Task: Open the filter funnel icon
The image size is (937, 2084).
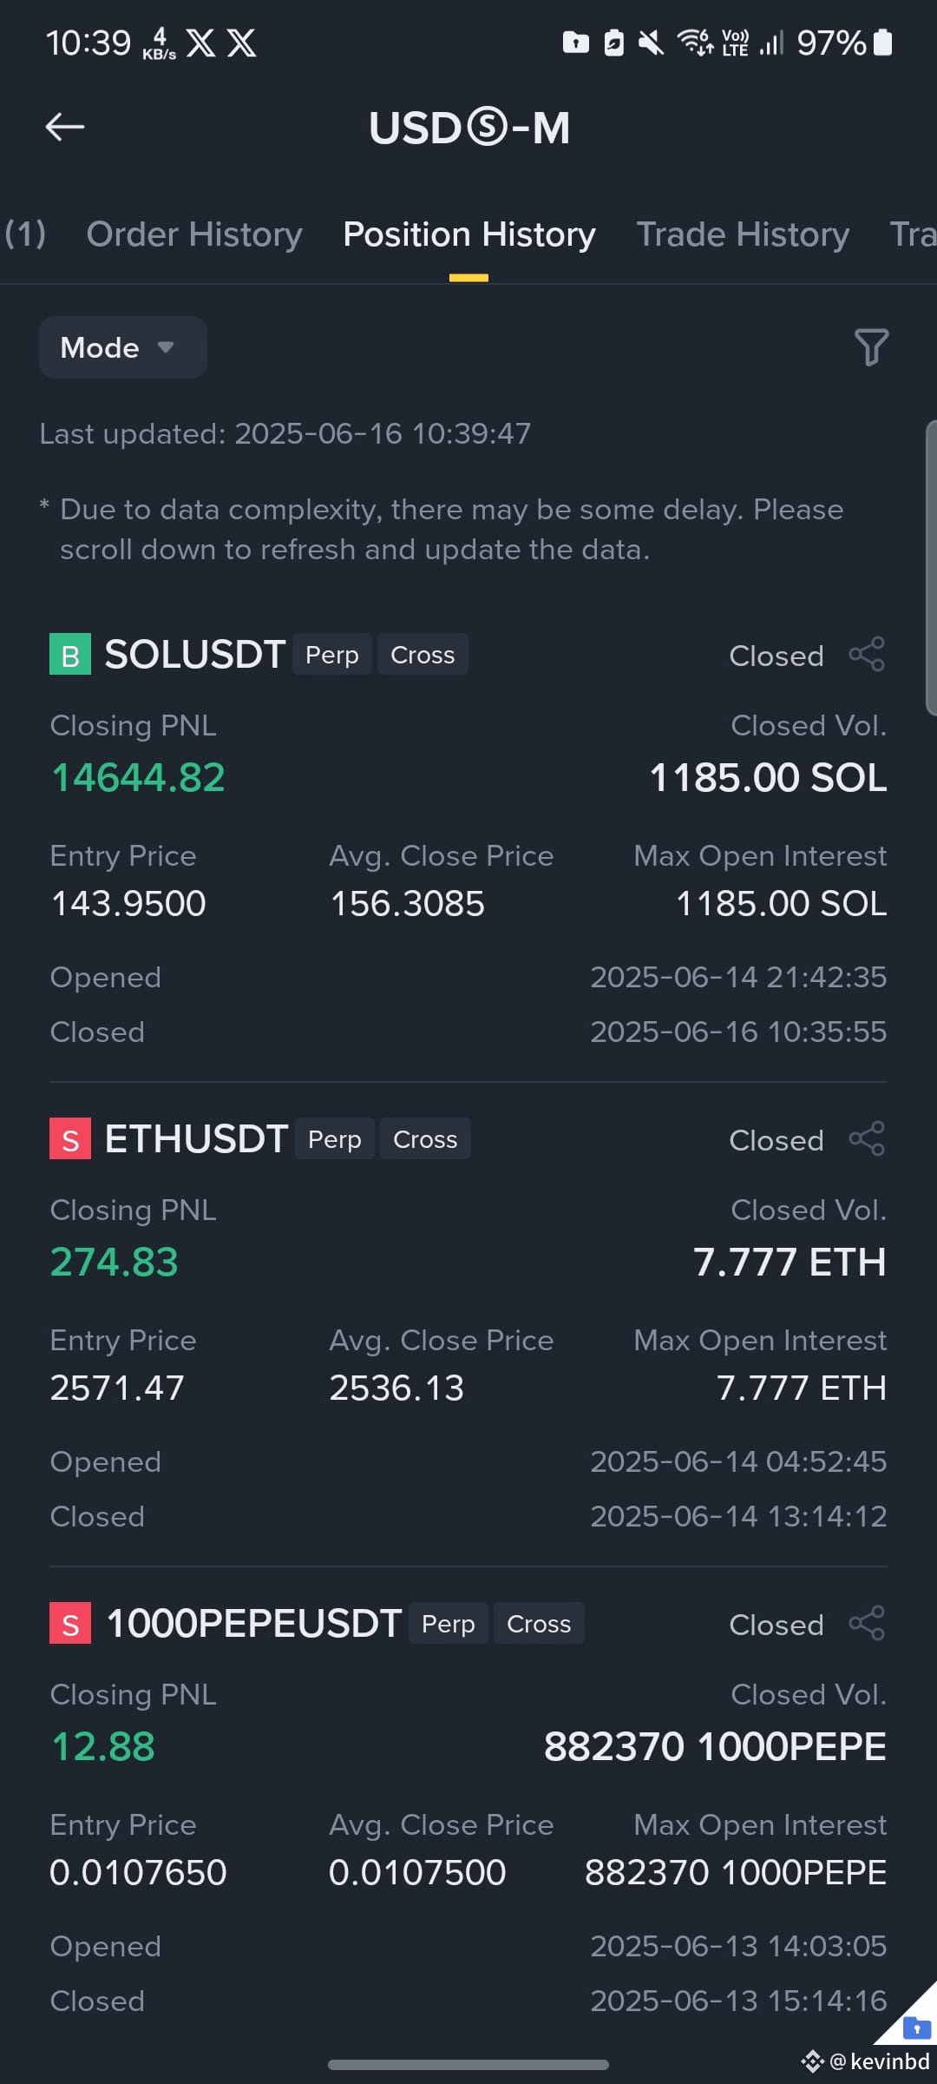Action: 871,347
